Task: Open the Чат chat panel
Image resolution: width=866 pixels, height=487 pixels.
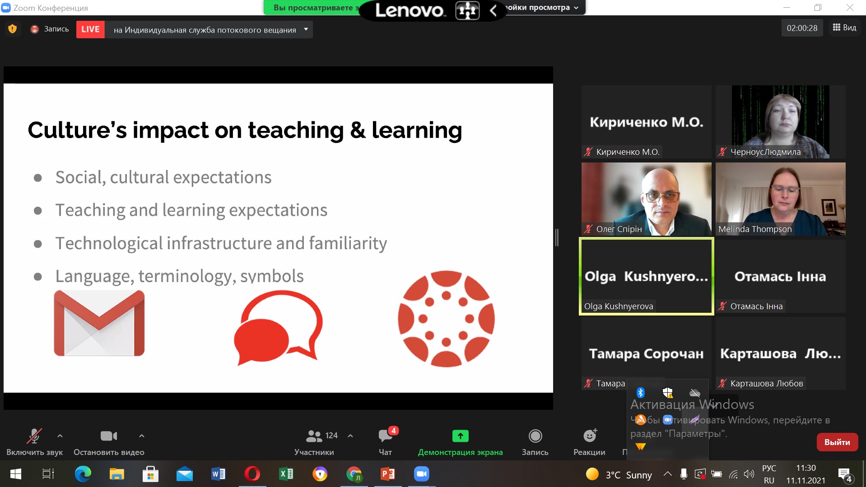Action: (385, 441)
